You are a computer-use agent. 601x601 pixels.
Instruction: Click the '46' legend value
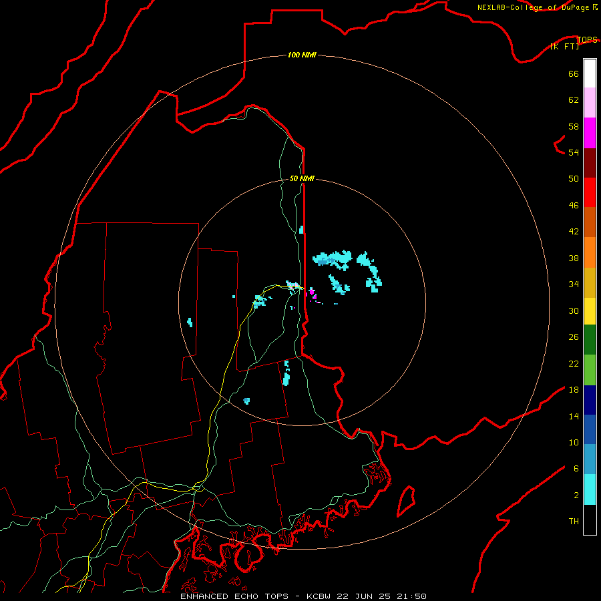pos(574,206)
